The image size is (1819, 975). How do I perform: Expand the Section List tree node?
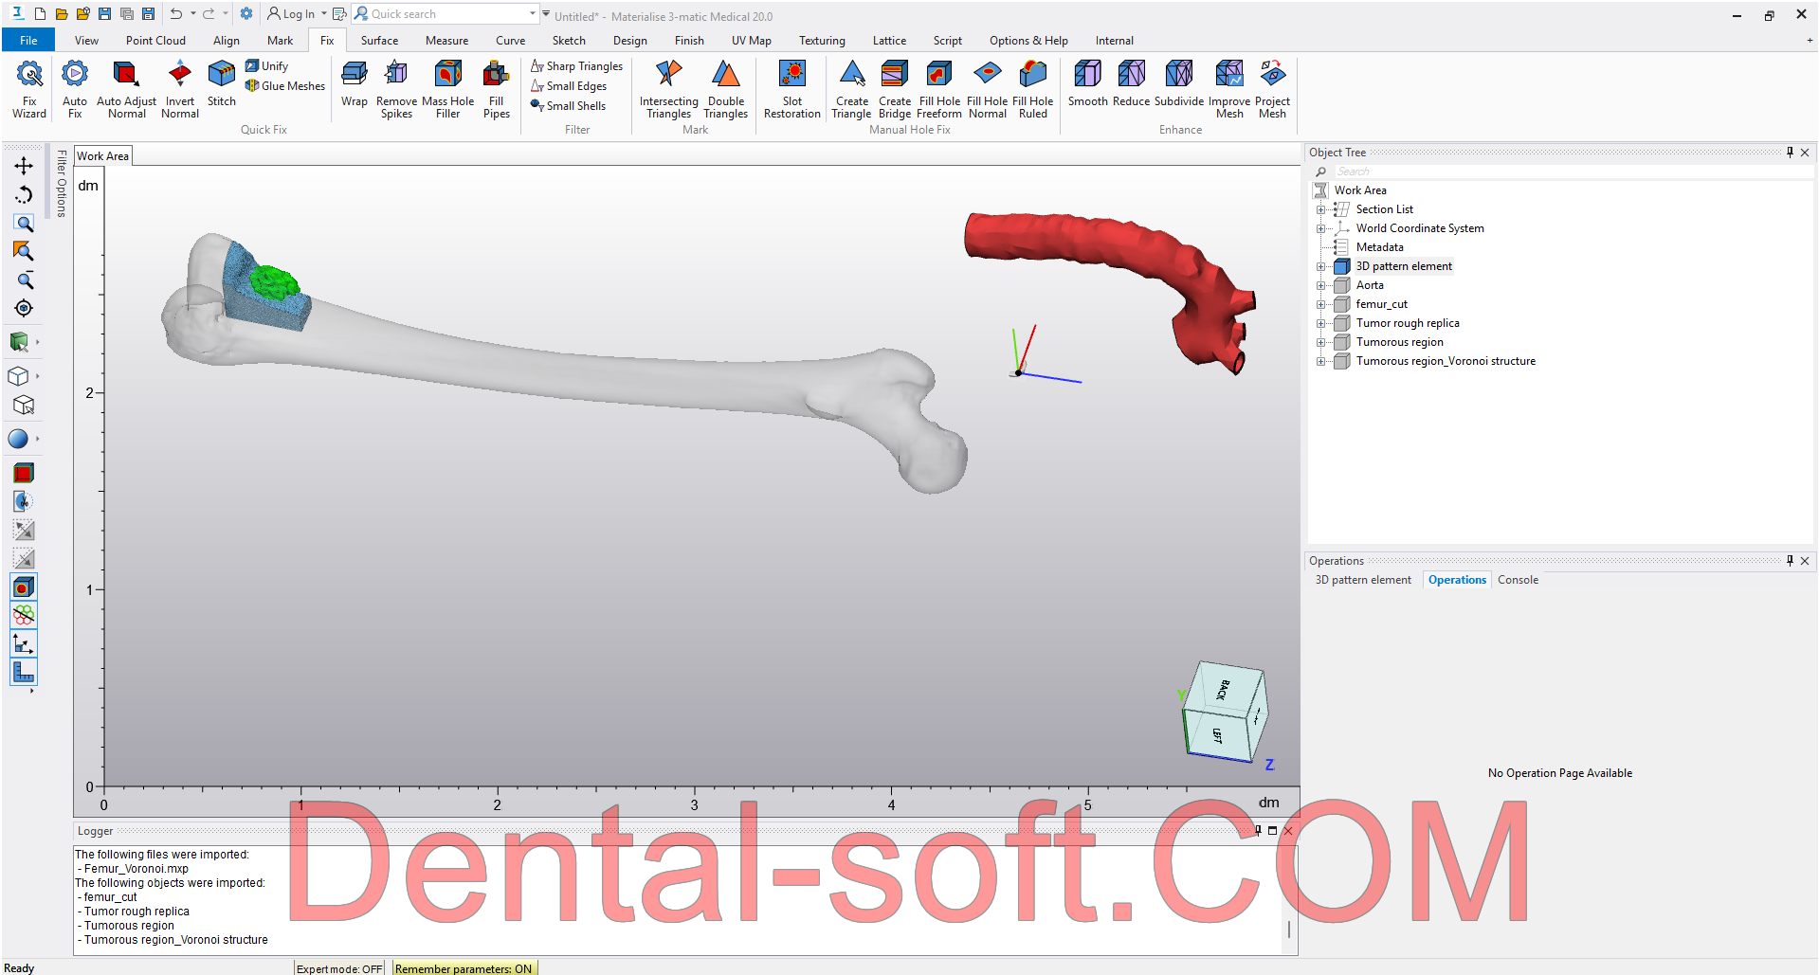point(1320,209)
